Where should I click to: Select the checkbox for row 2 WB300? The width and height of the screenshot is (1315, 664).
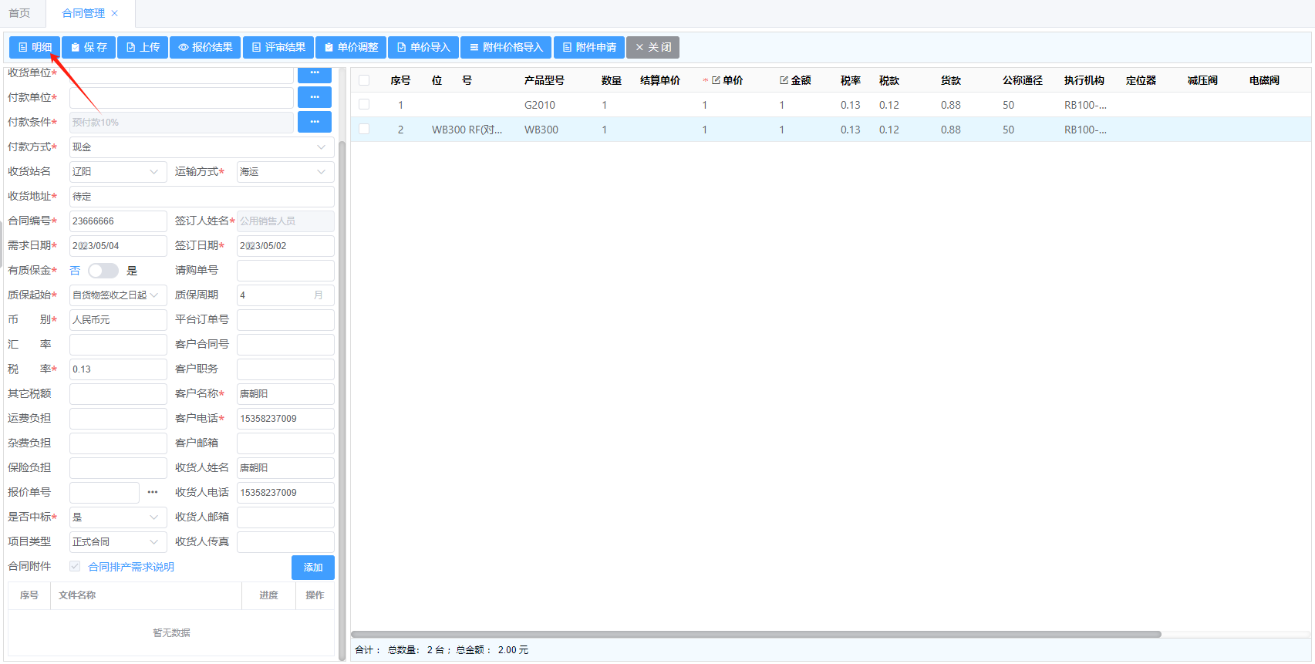click(364, 130)
